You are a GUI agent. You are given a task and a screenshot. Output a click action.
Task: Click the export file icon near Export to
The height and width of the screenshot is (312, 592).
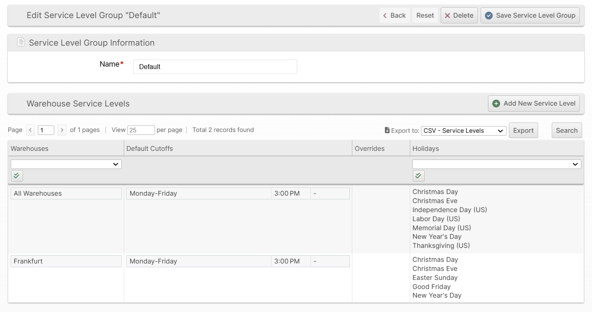(387, 130)
